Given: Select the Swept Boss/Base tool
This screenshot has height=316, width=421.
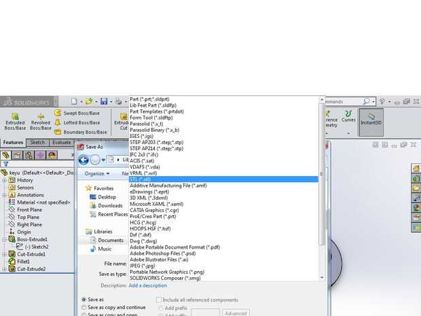Looking at the screenshot, I should (77, 113).
